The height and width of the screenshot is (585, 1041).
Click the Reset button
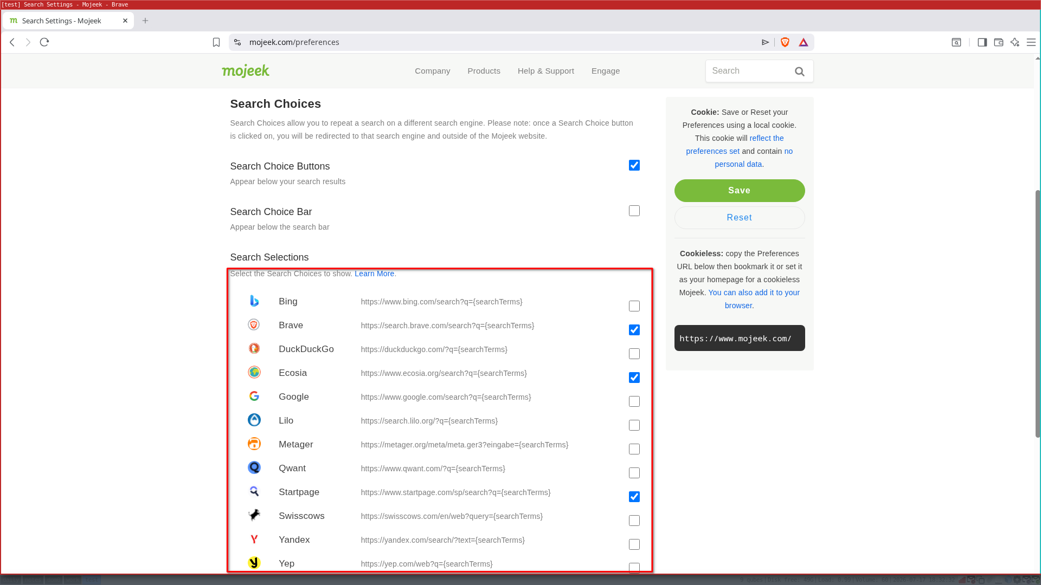tap(740, 218)
